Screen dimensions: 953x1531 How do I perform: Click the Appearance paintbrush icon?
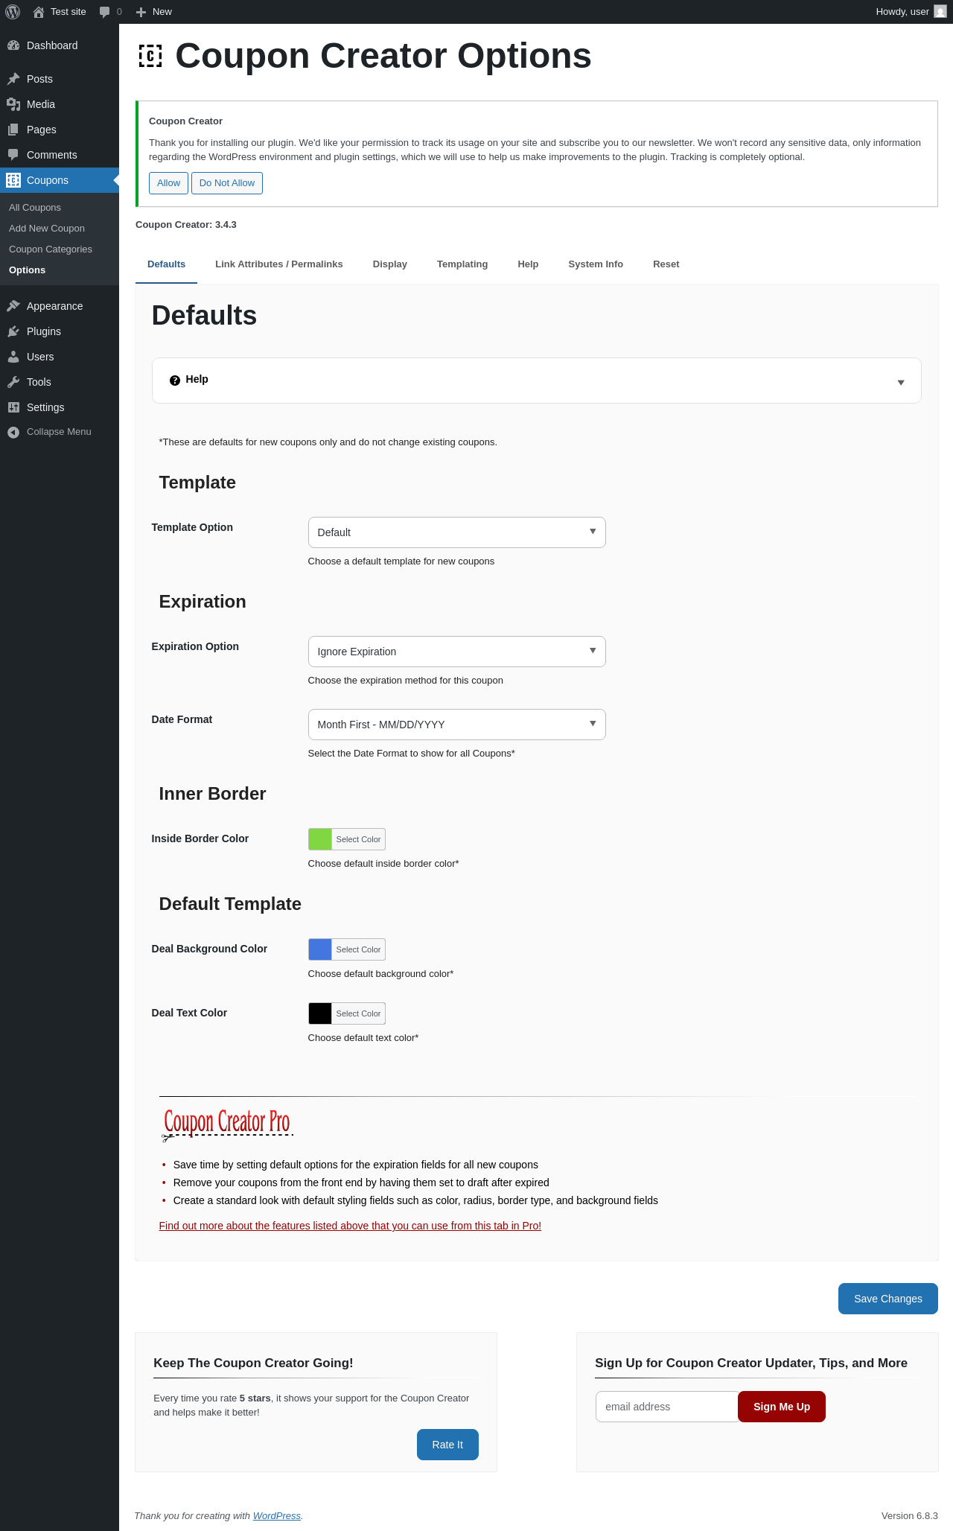[13, 306]
